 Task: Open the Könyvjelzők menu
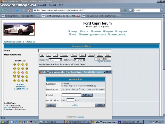(x=42, y=5)
